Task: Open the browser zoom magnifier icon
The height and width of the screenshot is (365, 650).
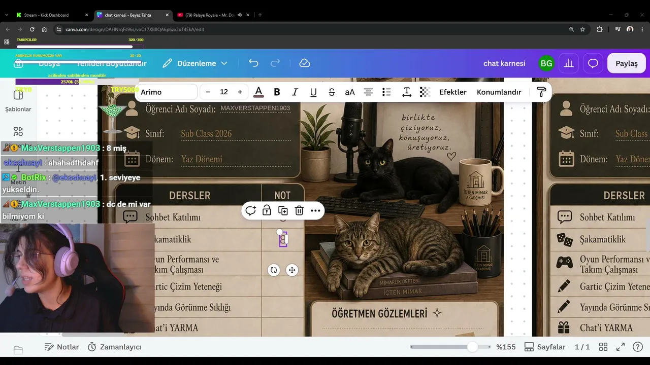Action: tap(572, 29)
